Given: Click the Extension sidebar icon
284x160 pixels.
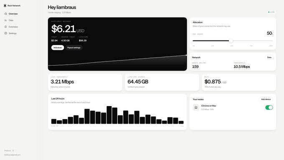Looking at the screenshot, I should (5, 27).
